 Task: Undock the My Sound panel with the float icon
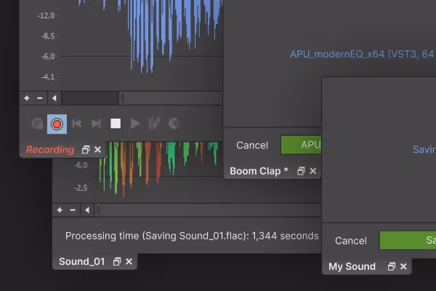[392, 266]
